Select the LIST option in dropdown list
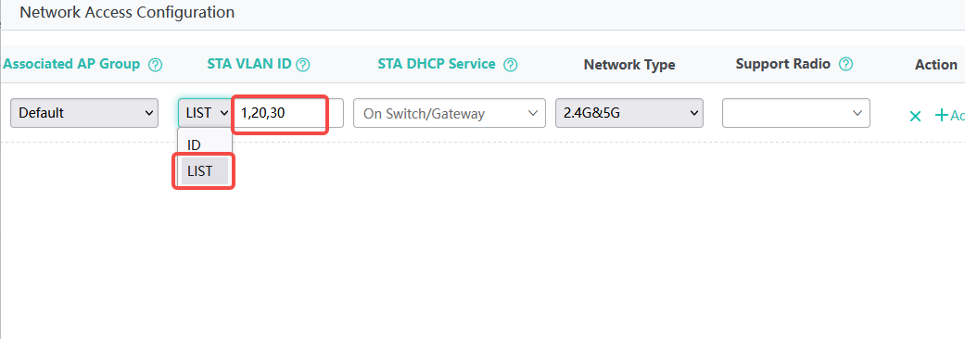The width and height of the screenshot is (965, 339). pos(204,171)
